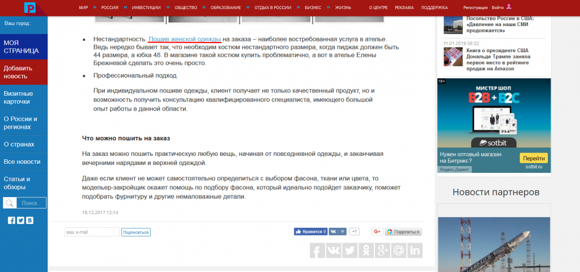
Task: Click the yellow Перейти ad button
Action: [x=534, y=159]
